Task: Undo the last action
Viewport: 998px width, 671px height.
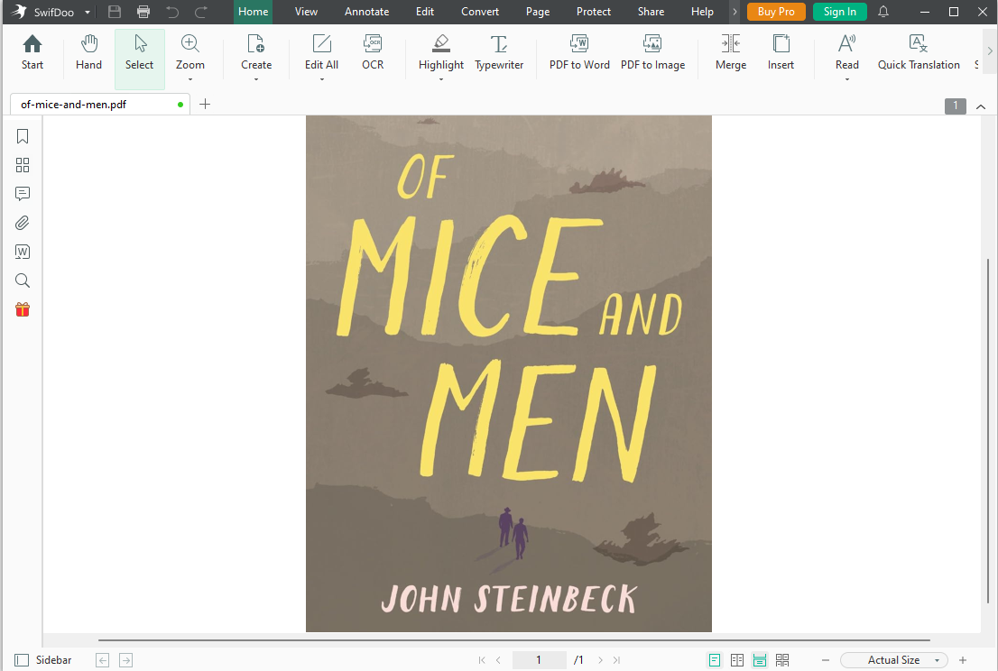Action: pyautogui.click(x=172, y=12)
